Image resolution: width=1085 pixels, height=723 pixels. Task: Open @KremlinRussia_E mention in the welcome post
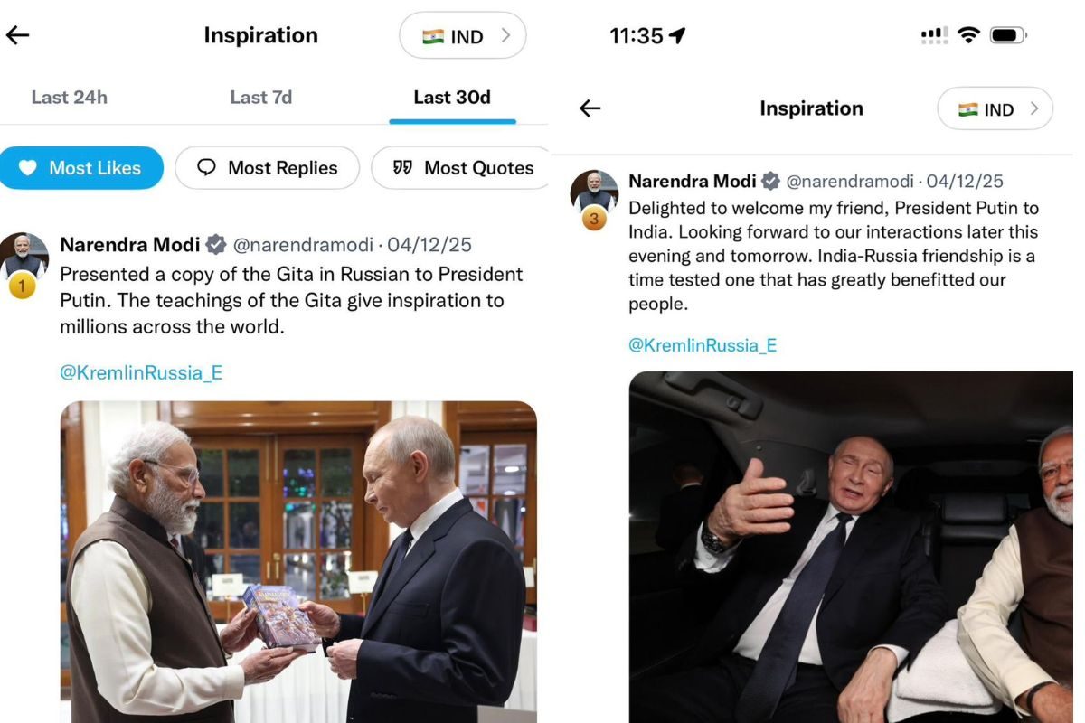(703, 345)
